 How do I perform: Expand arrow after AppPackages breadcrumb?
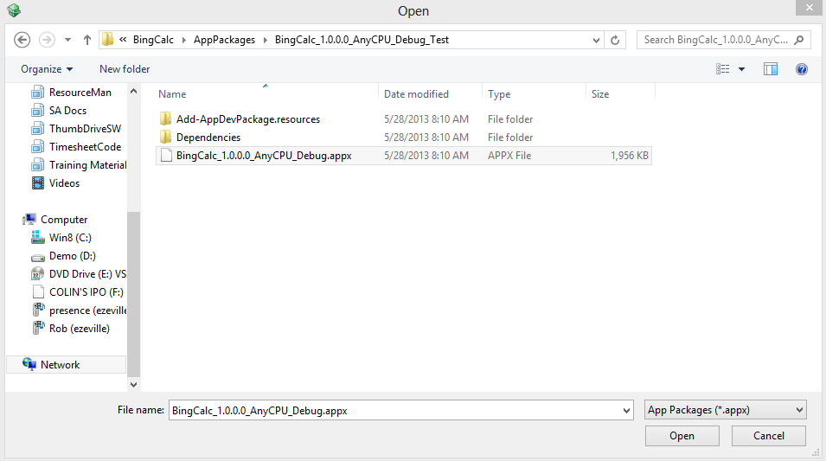tap(265, 40)
